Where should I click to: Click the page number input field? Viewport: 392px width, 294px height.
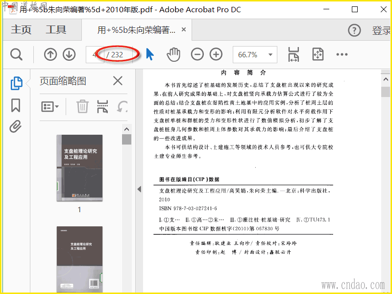pyautogui.click(x=95, y=54)
